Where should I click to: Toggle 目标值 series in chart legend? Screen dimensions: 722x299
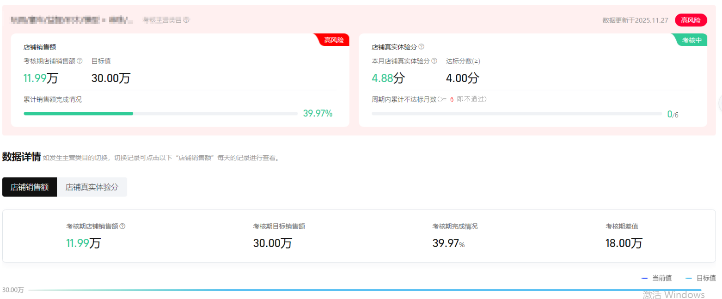[x=701, y=278]
